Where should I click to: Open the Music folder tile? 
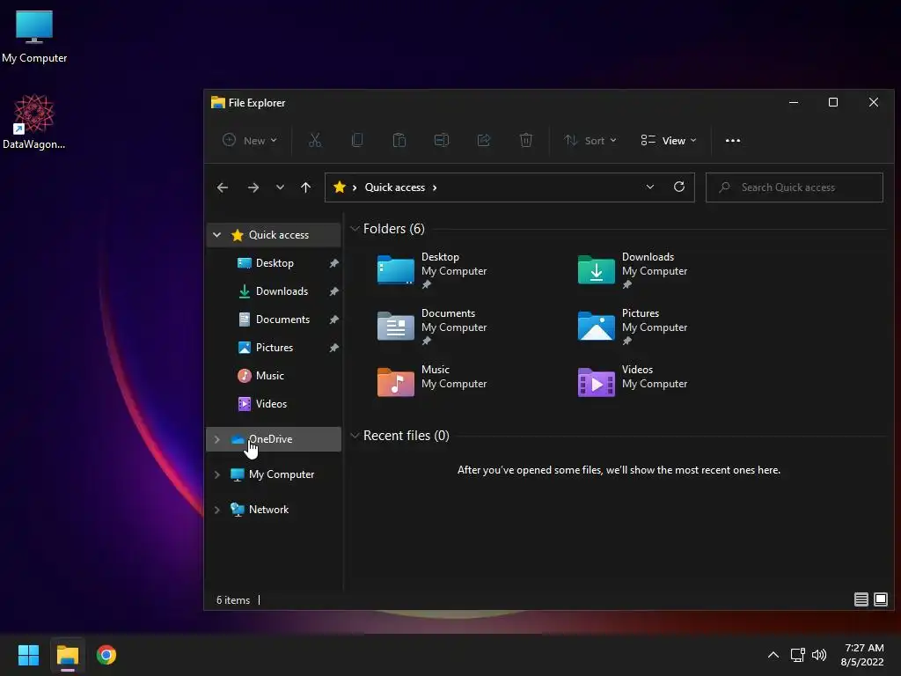point(432,382)
